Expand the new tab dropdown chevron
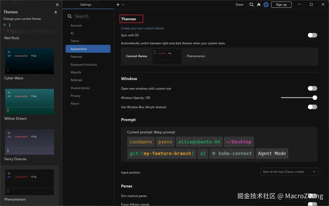This screenshot has width=329, height=206. 123,5
